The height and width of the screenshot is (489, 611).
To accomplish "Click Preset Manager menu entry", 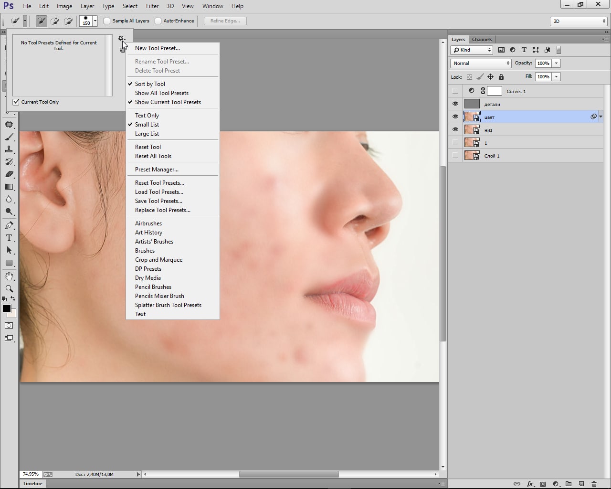I will pos(157,170).
